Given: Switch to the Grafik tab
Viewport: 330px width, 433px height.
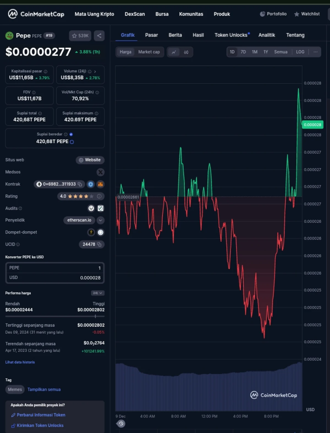Looking at the screenshot, I should [128, 35].
